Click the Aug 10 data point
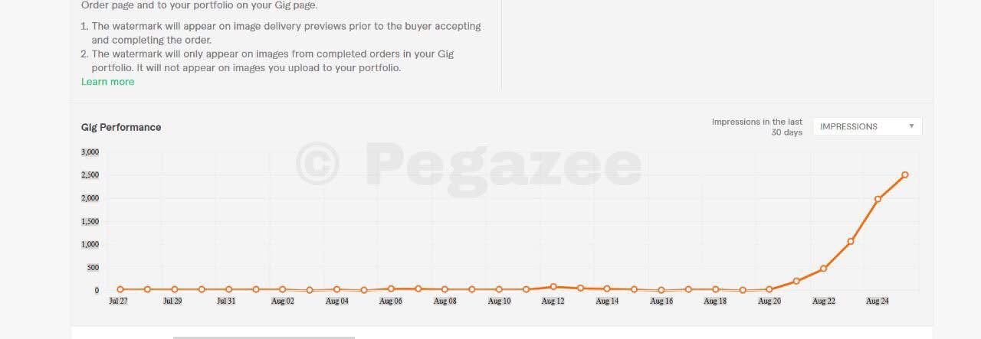 pos(499,289)
